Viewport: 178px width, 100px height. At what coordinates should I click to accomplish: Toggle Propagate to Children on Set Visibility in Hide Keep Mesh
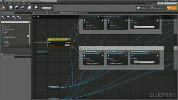click(x=122, y=63)
